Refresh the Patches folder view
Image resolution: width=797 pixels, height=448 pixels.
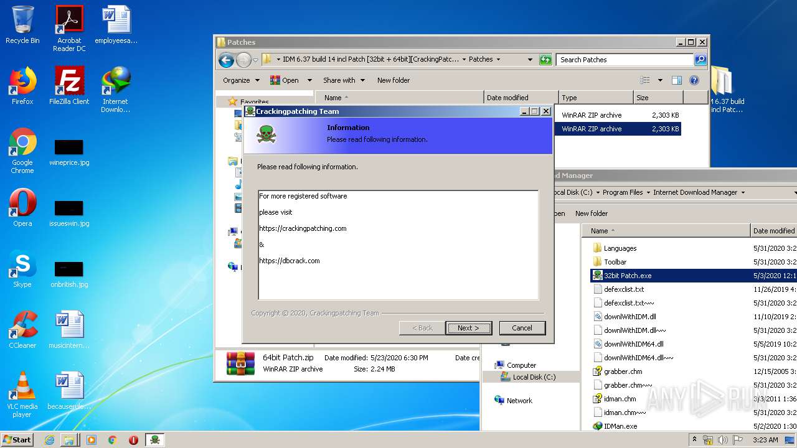545,60
